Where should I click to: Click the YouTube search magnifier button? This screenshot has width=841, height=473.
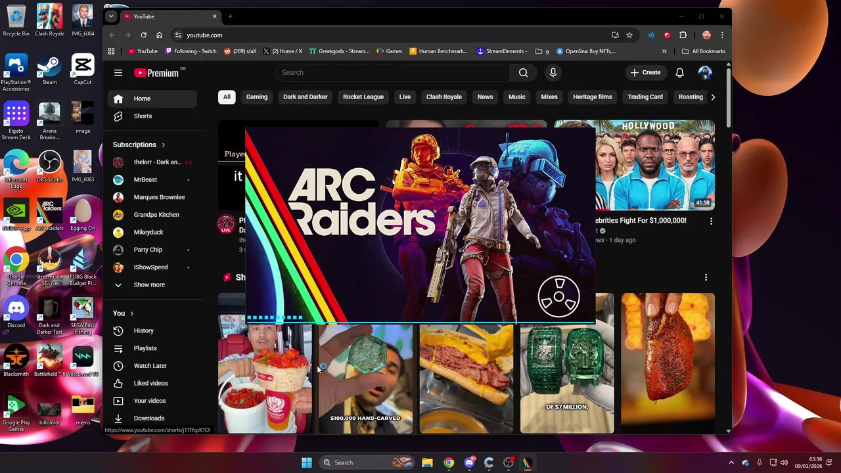click(x=523, y=73)
